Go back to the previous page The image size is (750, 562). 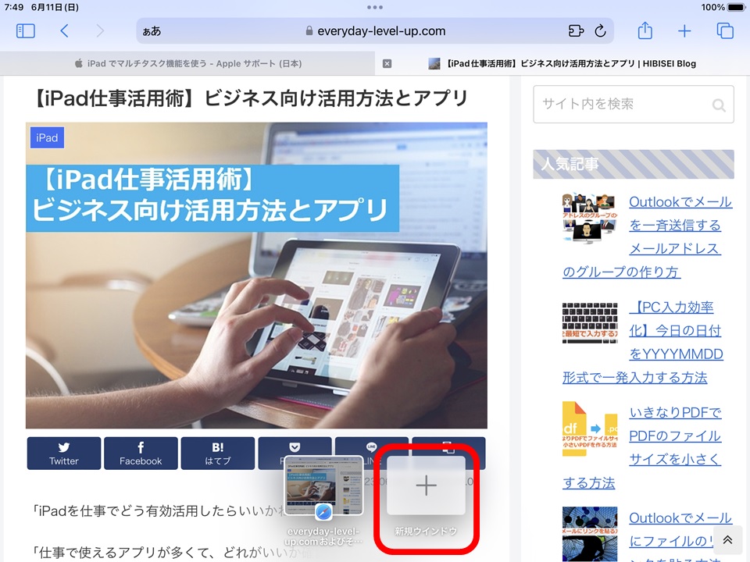pos(65,31)
